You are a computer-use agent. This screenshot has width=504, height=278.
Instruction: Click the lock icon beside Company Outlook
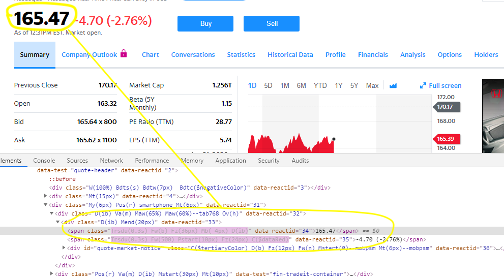click(124, 54)
